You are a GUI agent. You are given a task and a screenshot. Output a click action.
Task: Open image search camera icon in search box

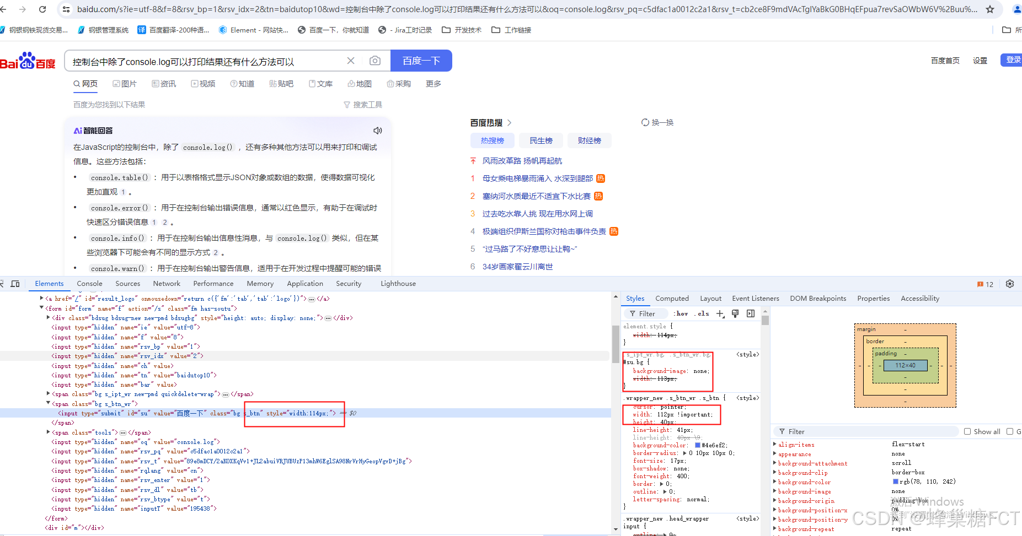coord(375,61)
